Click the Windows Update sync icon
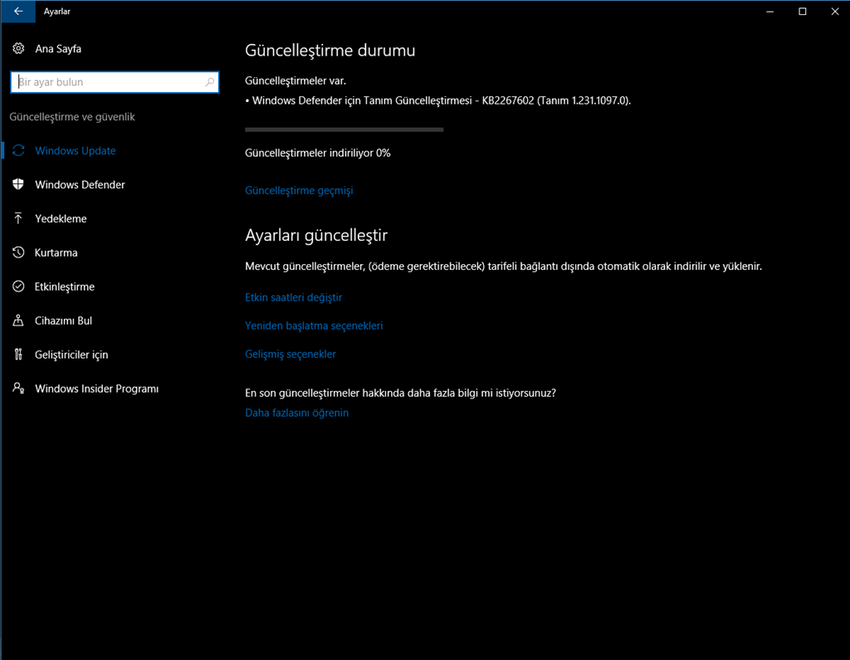 (18, 151)
